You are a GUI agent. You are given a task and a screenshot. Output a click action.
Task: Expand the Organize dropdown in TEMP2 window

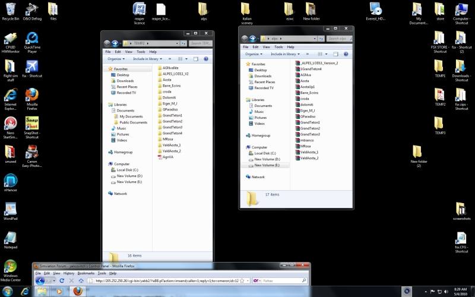point(116,59)
